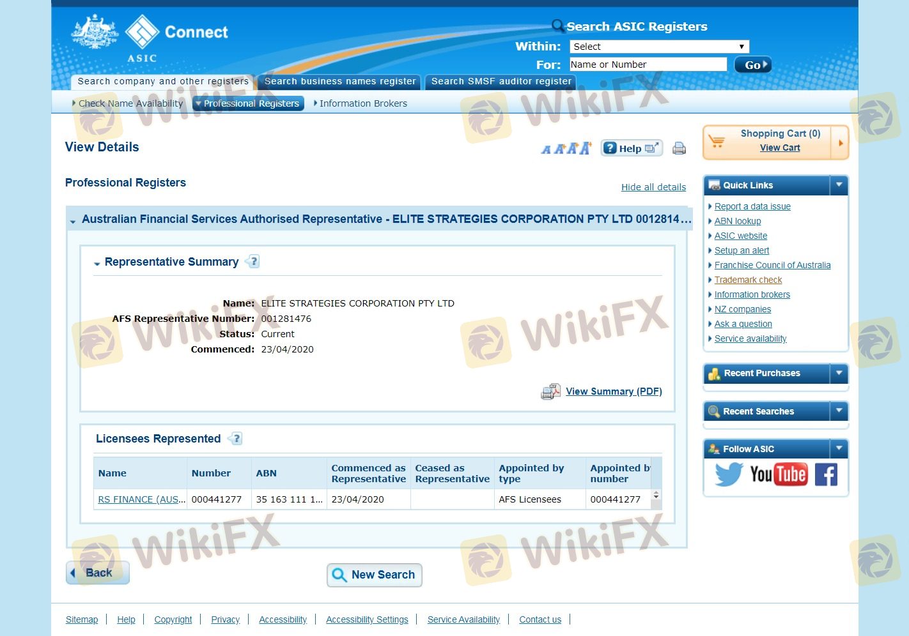
Task: Click the View Summary (PDF) link
Action: (613, 391)
